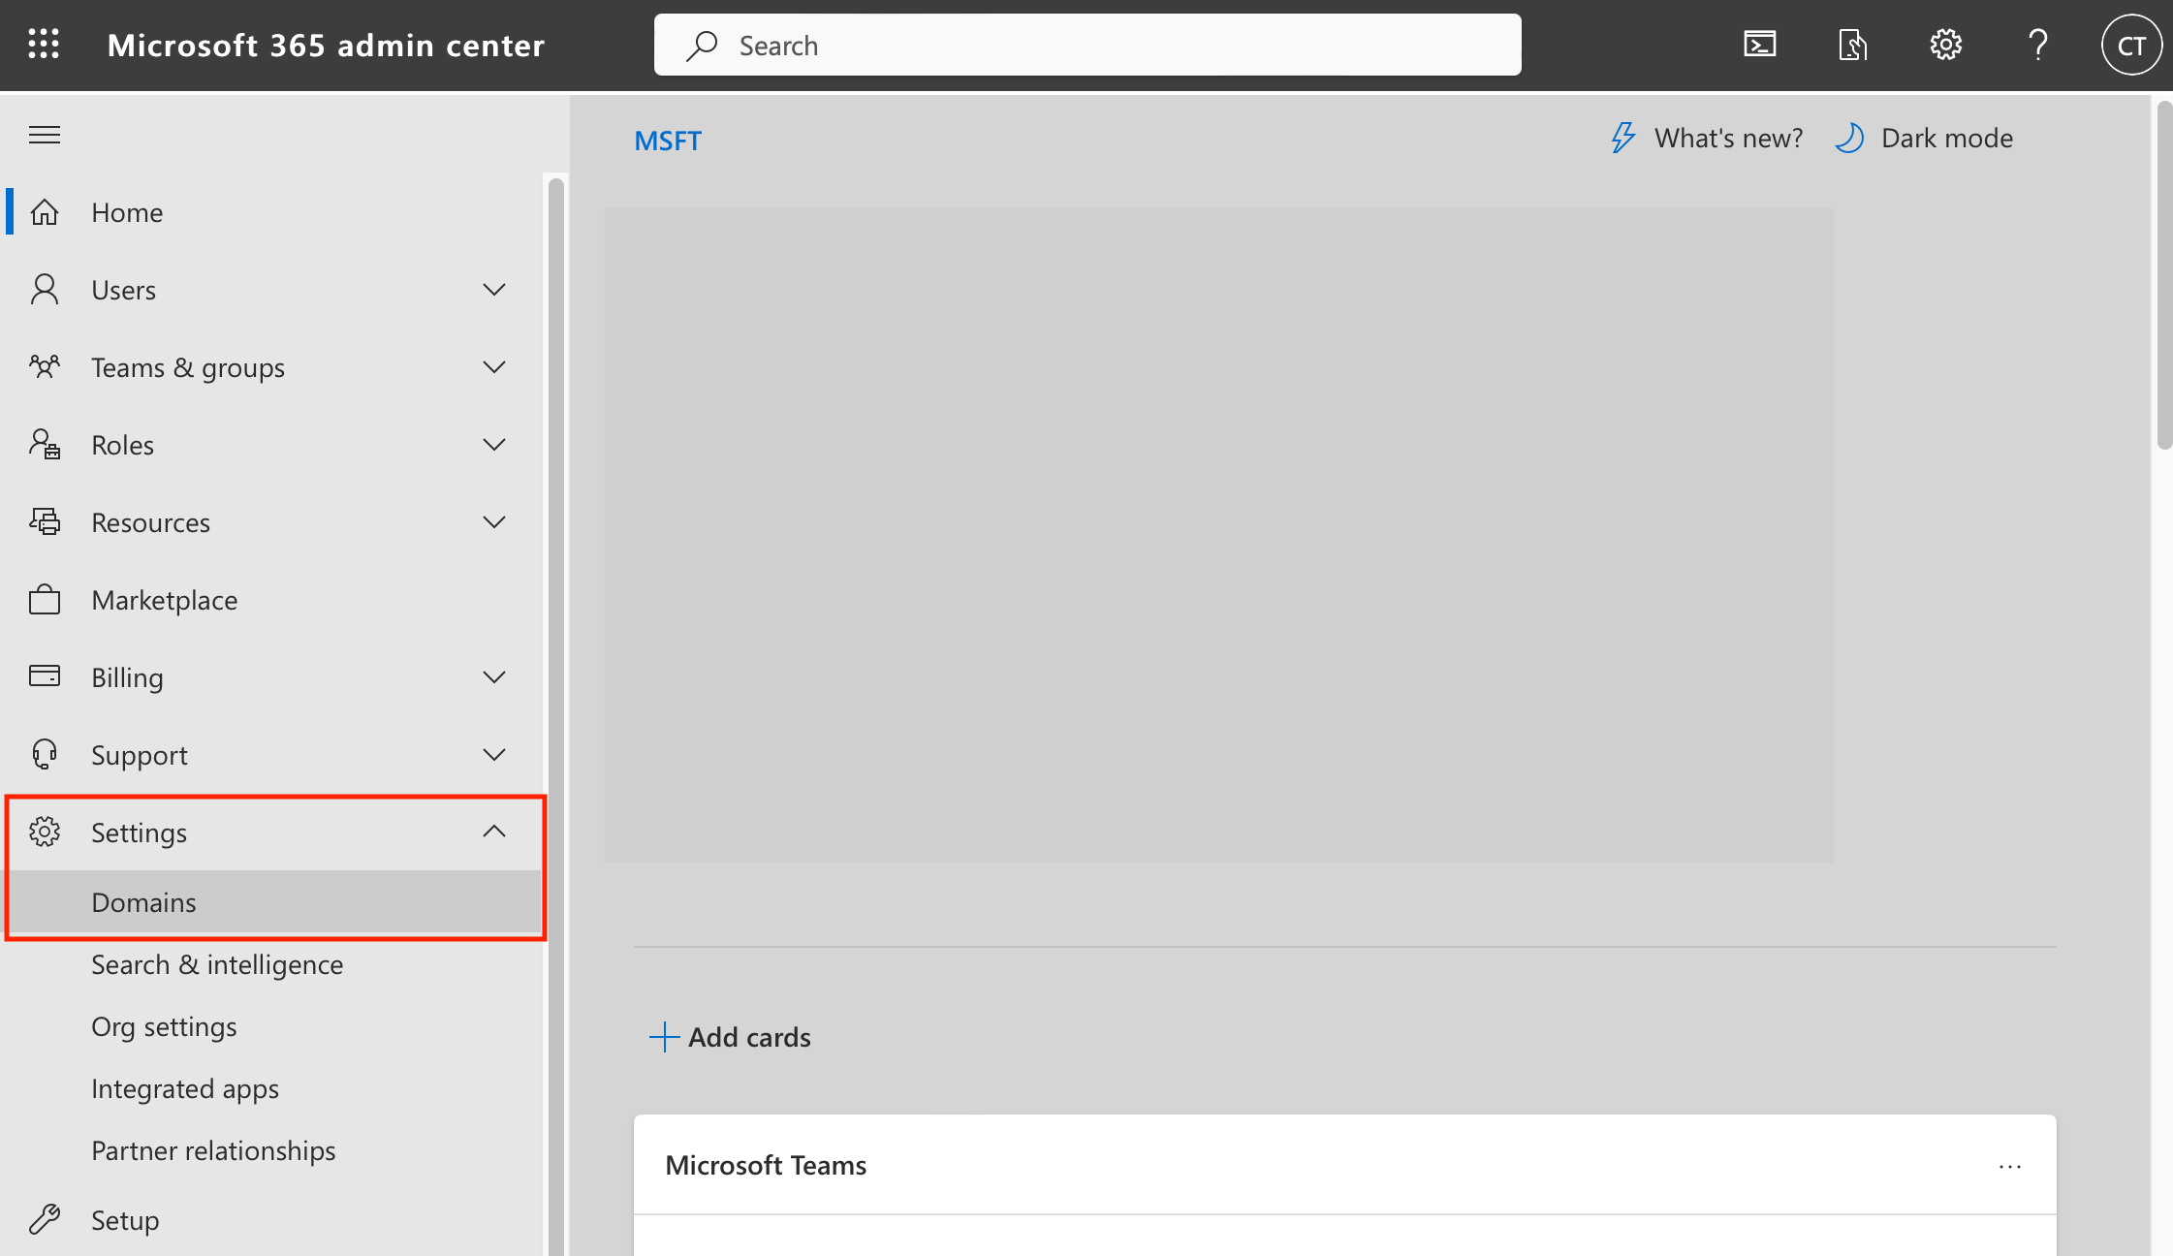Open the CT account avatar
Screen dimensions: 2173x1256
(x=2131, y=45)
